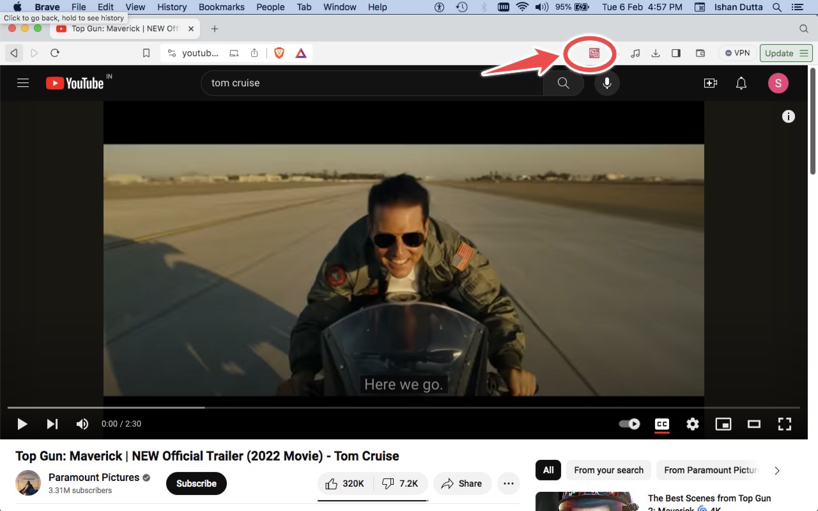Click the Update button
The width and height of the screenshot is (818, 511).
pyautogui.click(x=786, y=53)
